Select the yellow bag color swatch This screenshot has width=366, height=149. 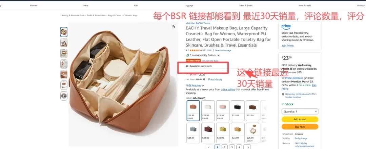223,133
